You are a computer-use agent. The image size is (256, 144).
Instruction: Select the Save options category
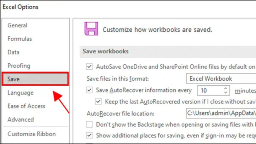[x=35, y=79]
